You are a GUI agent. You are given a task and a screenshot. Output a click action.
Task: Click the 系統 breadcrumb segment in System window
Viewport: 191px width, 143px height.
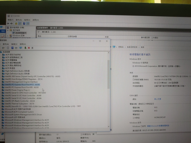click(x=142, y=47)
